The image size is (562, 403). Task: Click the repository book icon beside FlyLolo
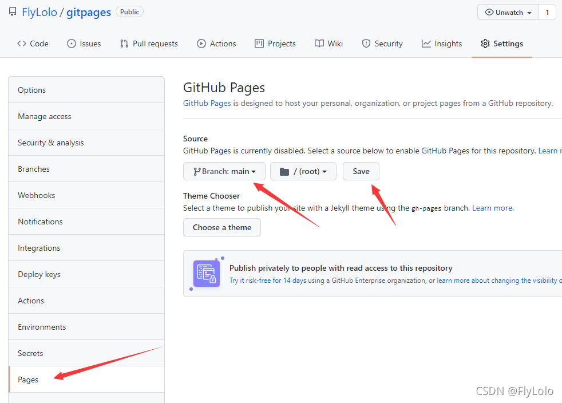coord(13,12)
